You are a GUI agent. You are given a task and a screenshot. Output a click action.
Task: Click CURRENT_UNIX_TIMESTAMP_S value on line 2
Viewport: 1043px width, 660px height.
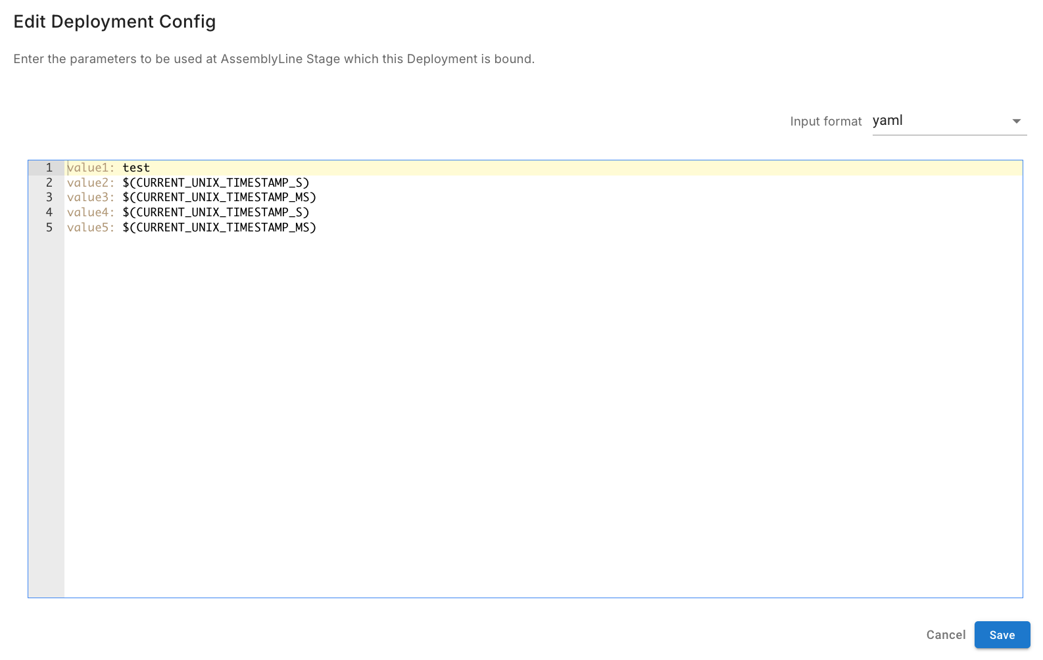[216, 183]
